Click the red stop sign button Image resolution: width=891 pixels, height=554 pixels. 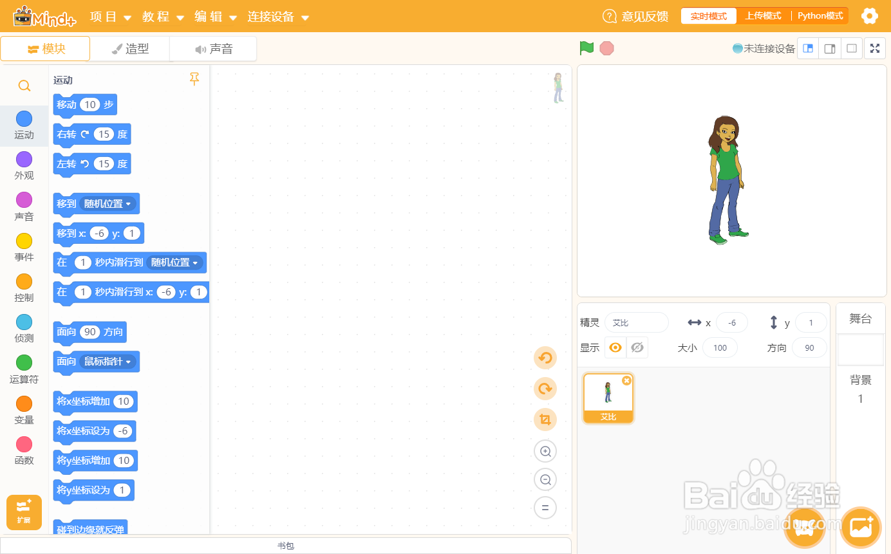point(606,48)
